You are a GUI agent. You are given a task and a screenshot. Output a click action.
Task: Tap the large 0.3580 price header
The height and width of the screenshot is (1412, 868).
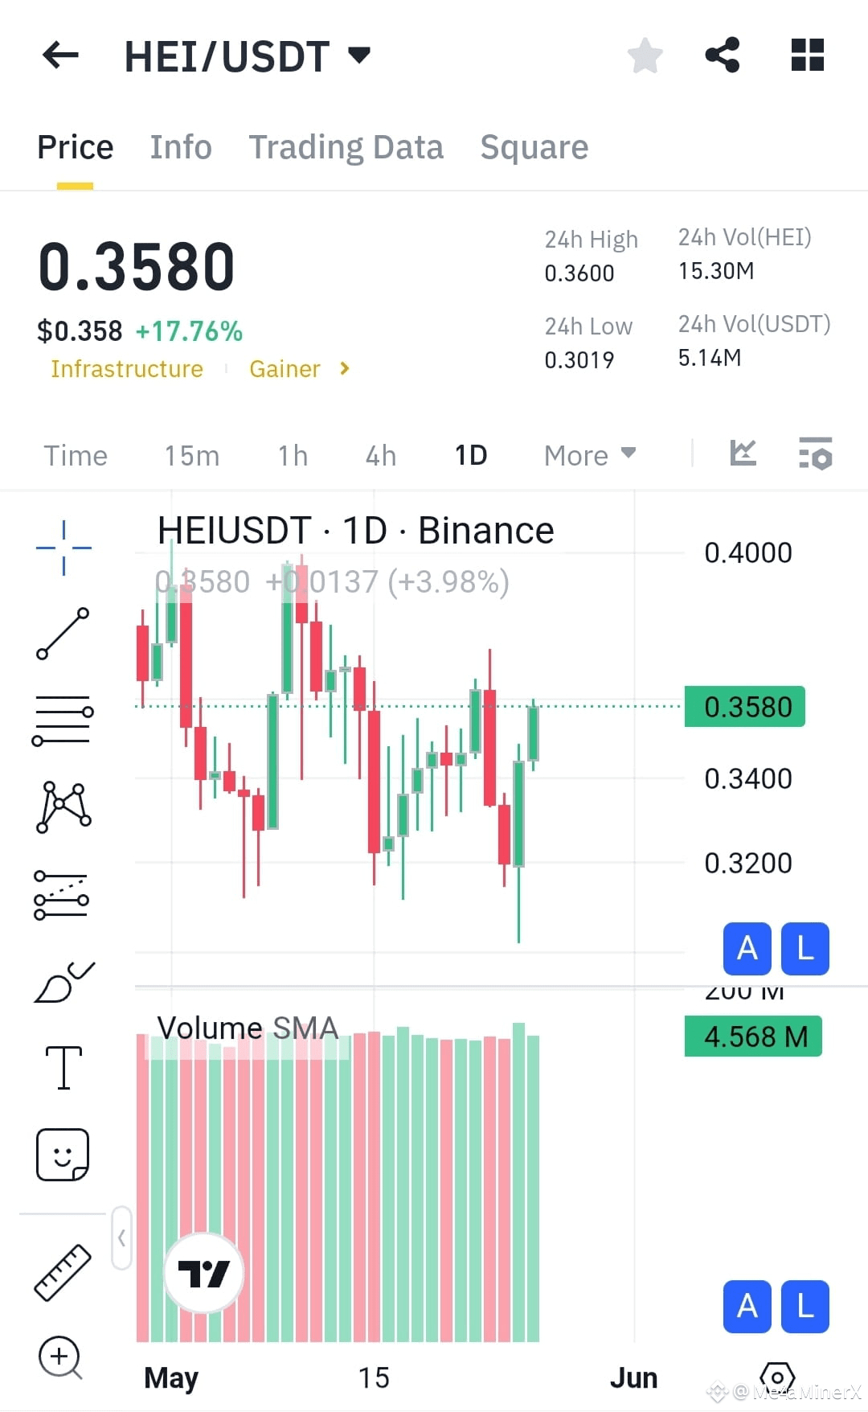click(x=137, y=267)
